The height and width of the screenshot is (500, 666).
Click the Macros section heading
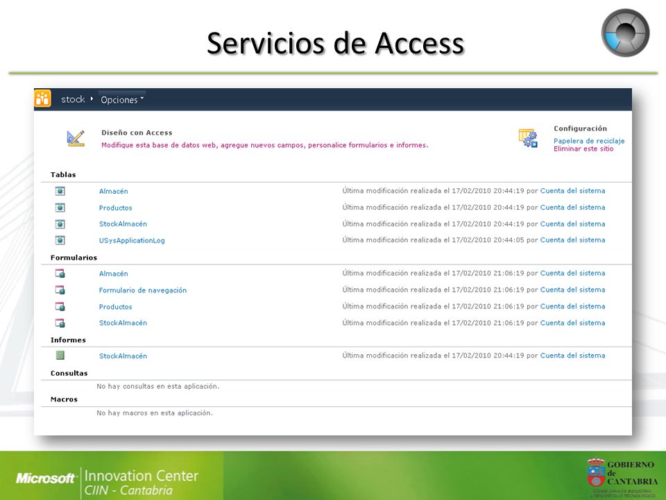coord(64,399)
